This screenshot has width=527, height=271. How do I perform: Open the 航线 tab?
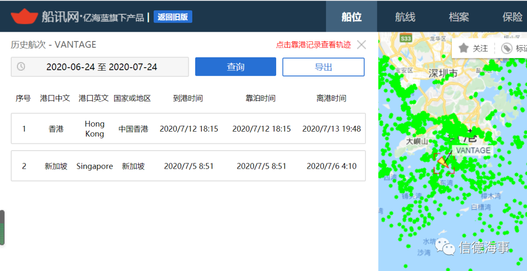(405, 17)
